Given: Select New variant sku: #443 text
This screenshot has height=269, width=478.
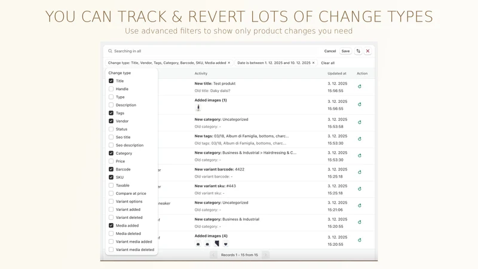Looking at the screenshot, I should 215,186.
